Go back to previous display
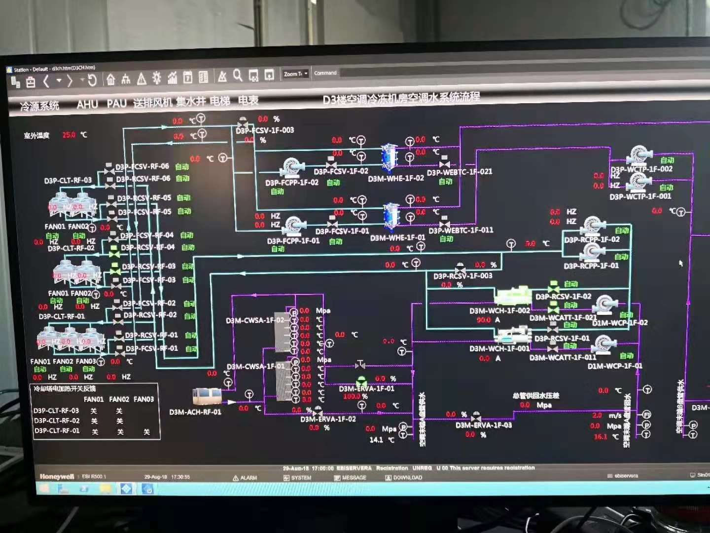This screenshot has height=533, width=710. pyautogui.click(x=46, y=81)
